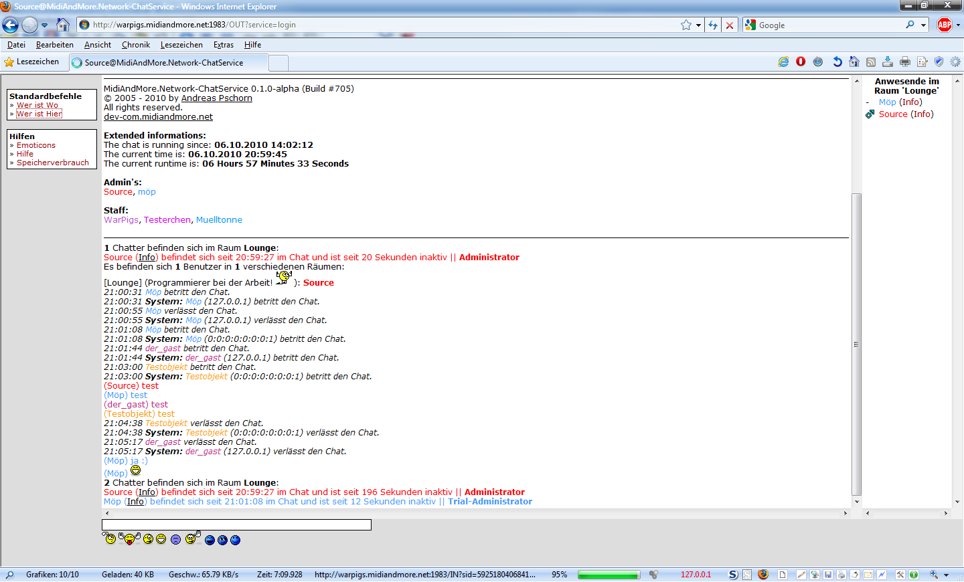Open the back/forward history dropdown arrow
Image resolution: width=964 pixels, height=582 pixels.
(x=45, y=25)
